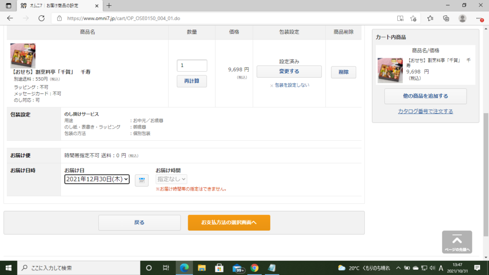Image resolution: width=489 pixels, height=275 pixels.
Task: Click the 9,698 円 price in the table
Action: (x=239, y=70)
